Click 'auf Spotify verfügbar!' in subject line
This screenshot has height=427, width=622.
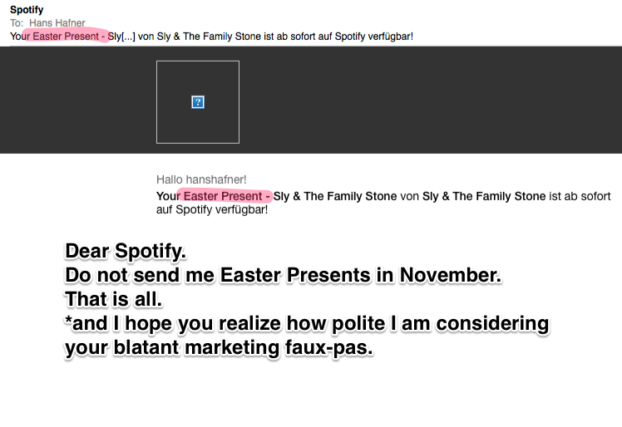pos(373,37)
